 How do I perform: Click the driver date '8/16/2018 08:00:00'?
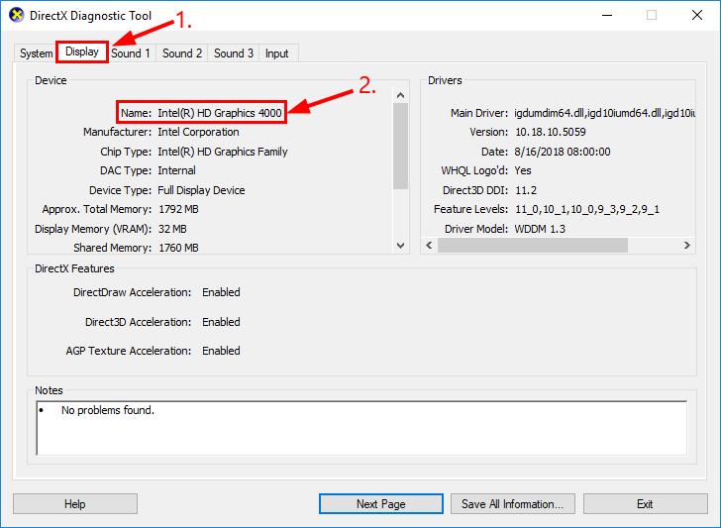563,152
